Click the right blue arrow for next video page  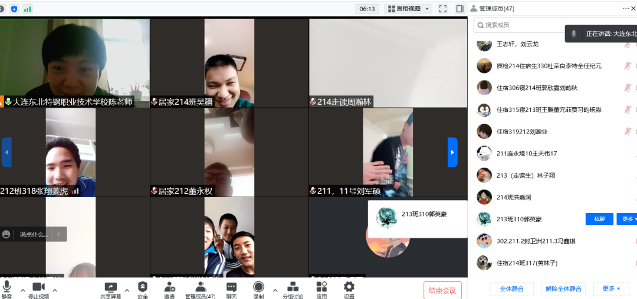tap(452, 152)
